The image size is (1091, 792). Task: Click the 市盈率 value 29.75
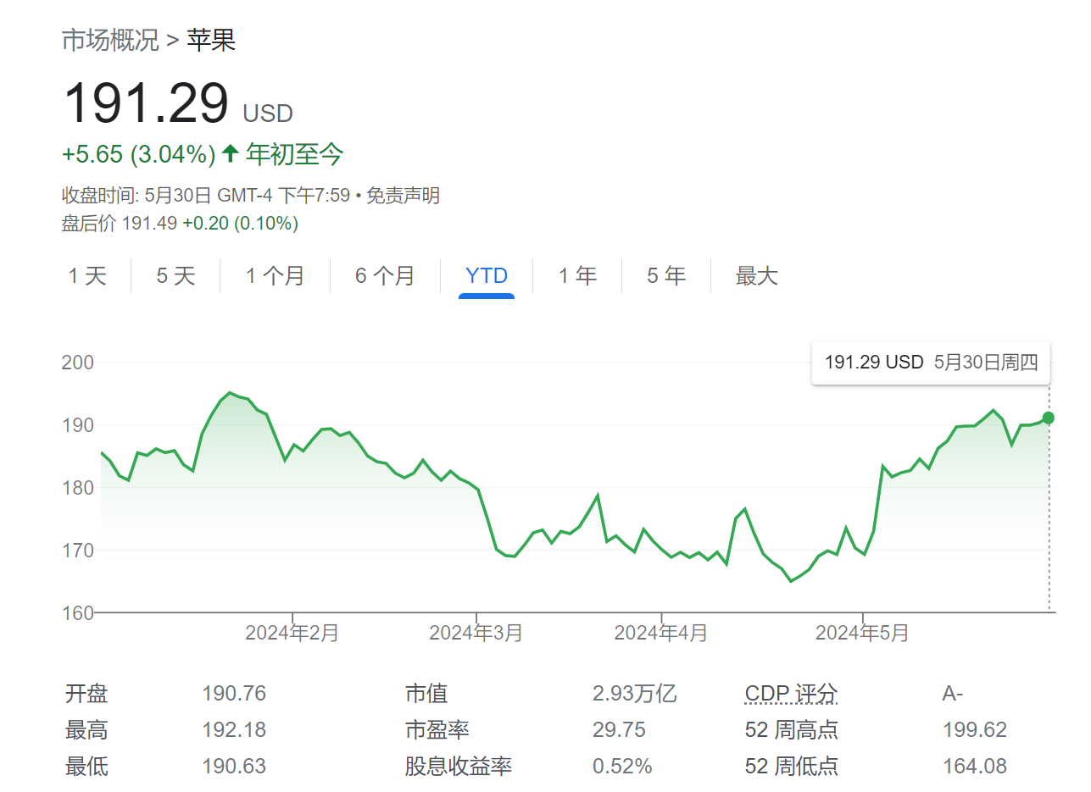(618, 729)
